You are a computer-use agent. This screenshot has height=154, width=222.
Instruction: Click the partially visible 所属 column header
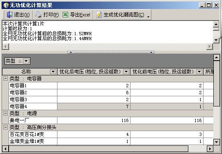point(208,72)
